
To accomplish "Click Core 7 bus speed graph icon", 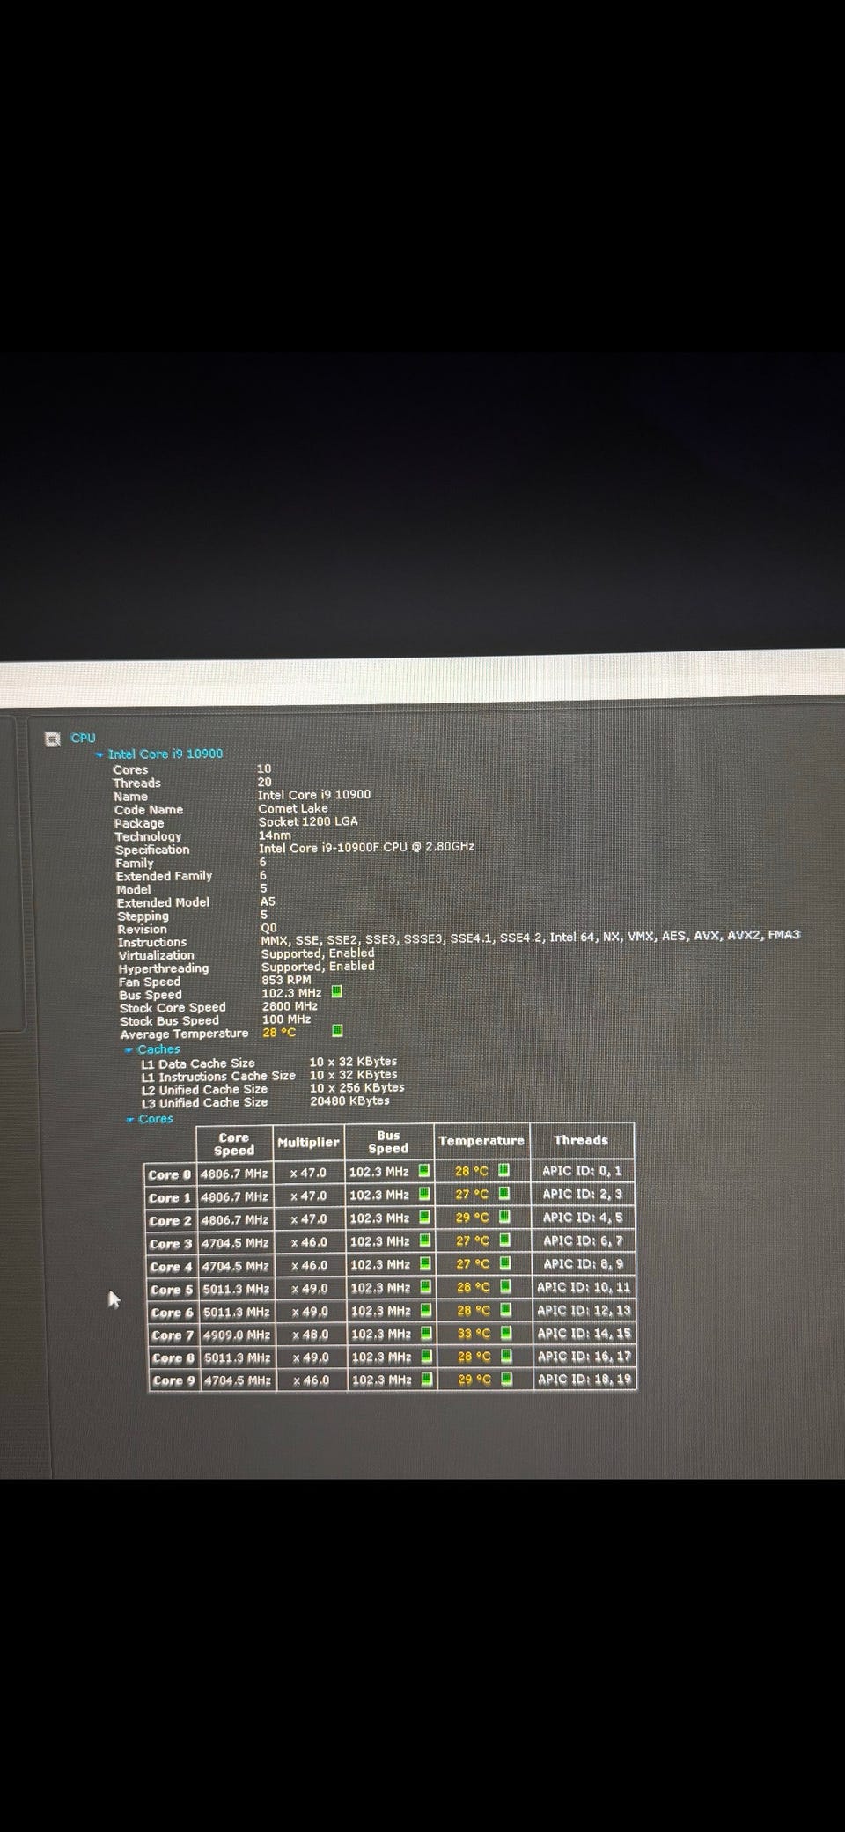I will tap(426, 1334).
